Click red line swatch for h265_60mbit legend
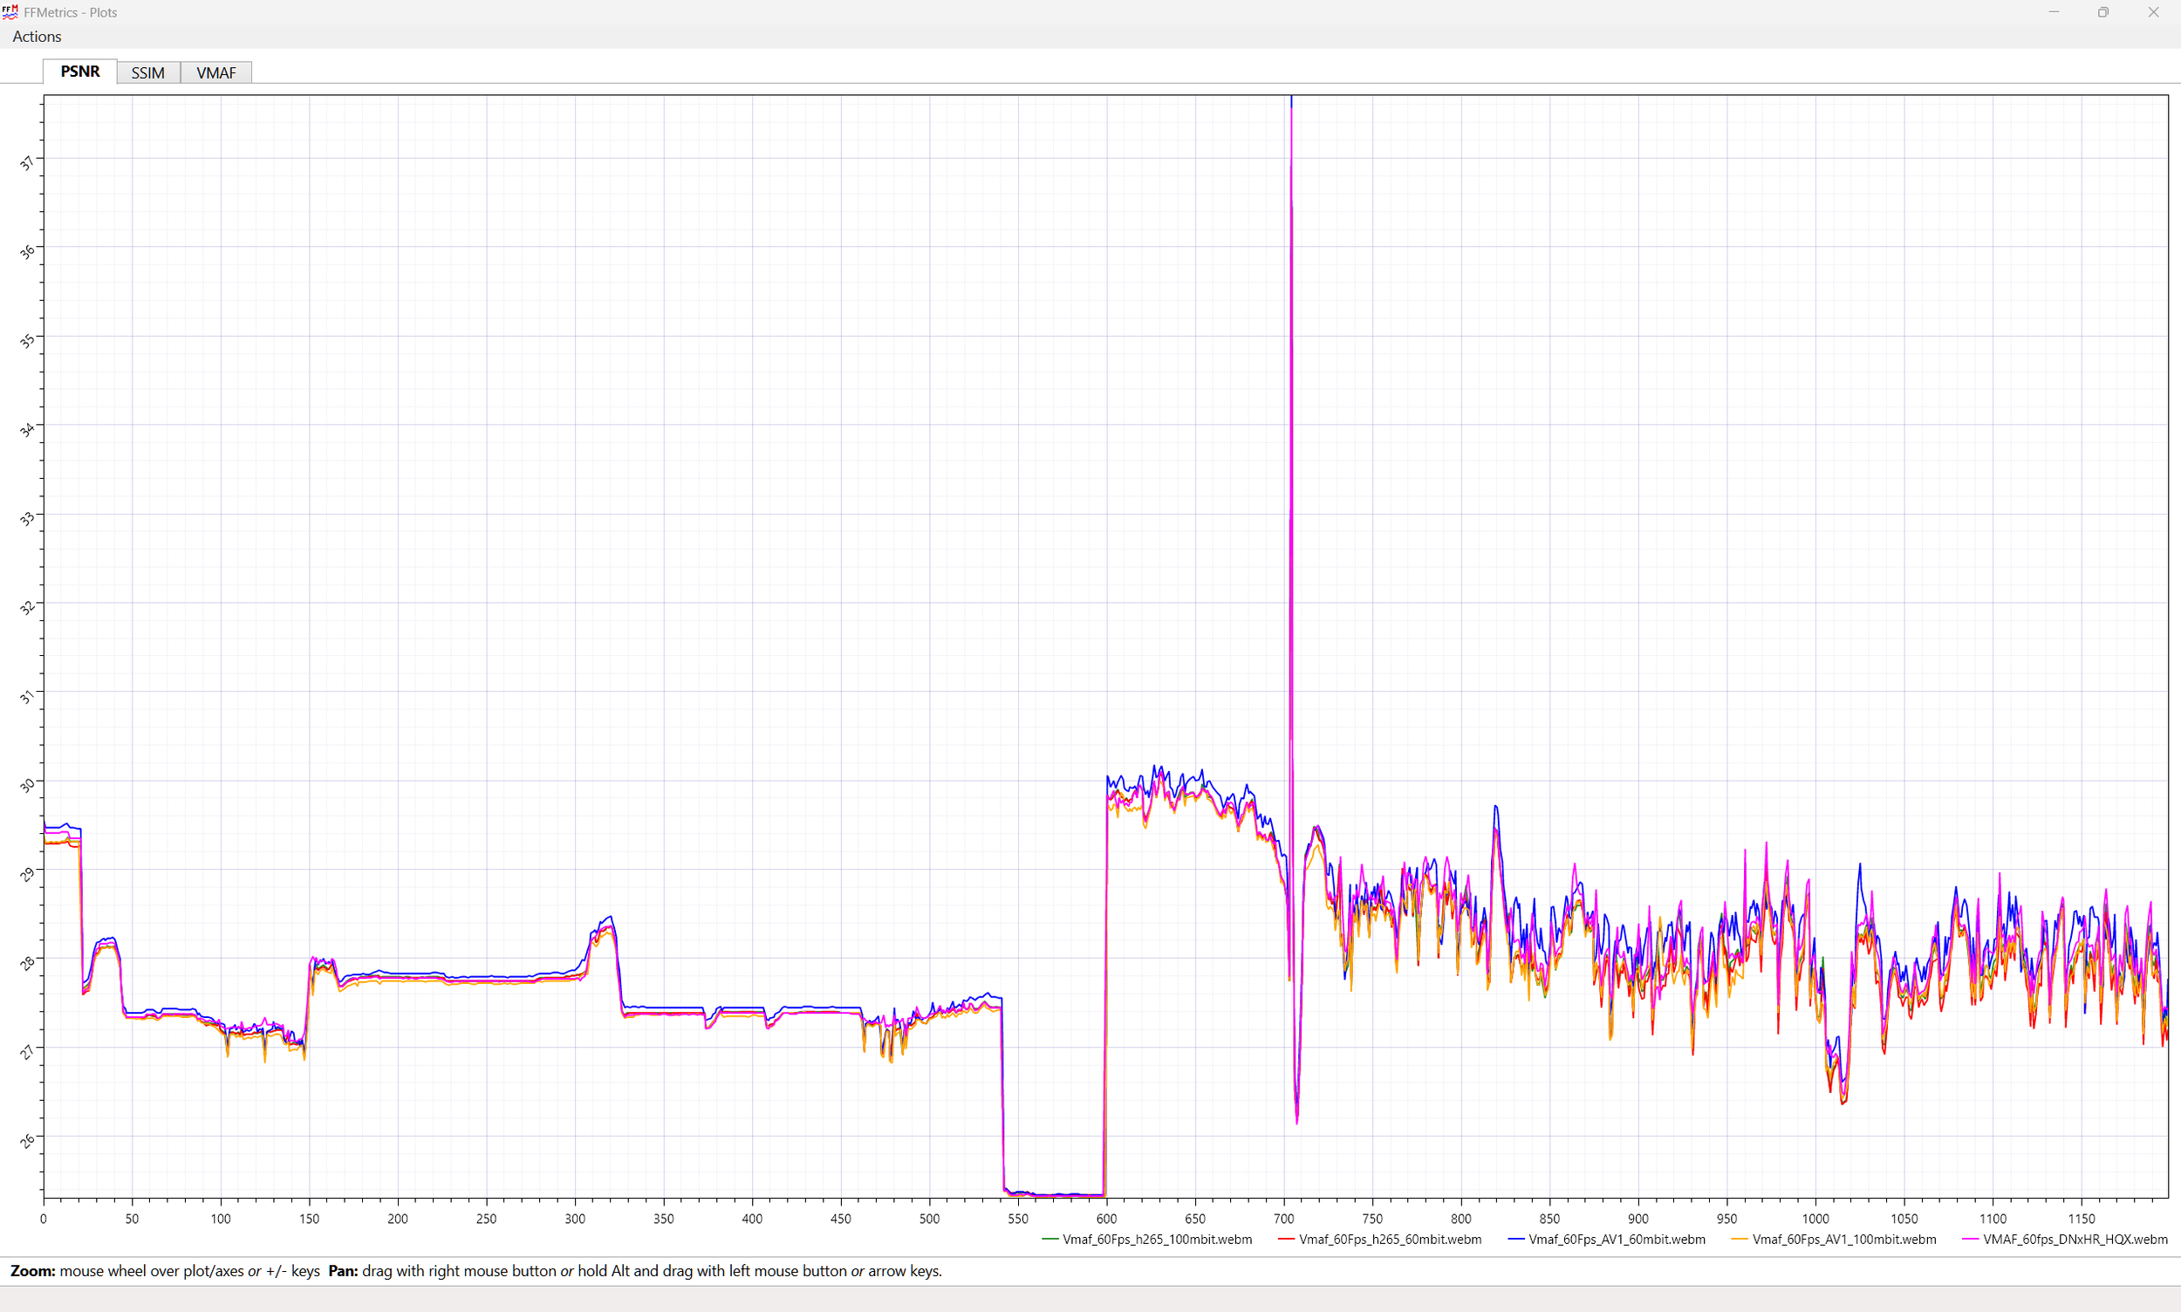The height and width of the screenshot is (1312, 2181). (x=1286, y=1240)
